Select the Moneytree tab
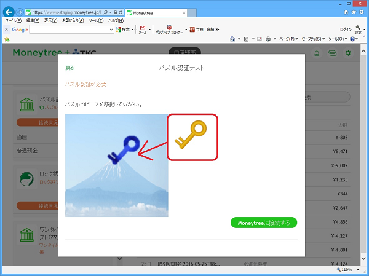 pyautogui.click(x=156, y=13)
